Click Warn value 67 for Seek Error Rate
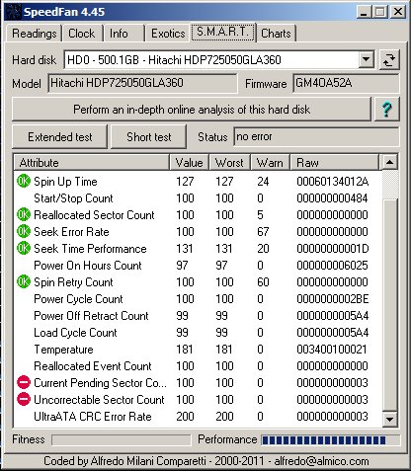This screenshot has width=411, height=471. pyautogui.click(x=263, y=232)
